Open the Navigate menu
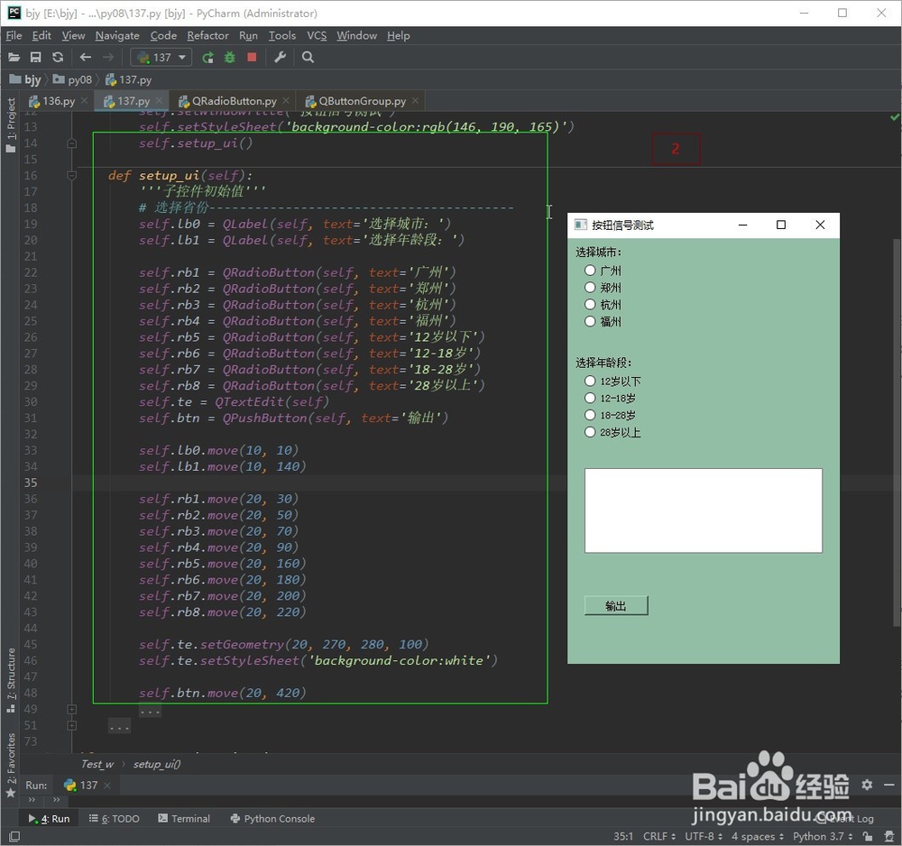The width and height of the screenshot is (902, 846). pyautogui.click(x=117, y=36)
